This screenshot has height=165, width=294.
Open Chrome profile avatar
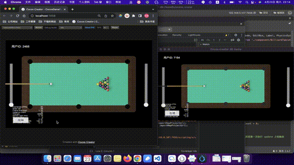click(x=147, y=16)
